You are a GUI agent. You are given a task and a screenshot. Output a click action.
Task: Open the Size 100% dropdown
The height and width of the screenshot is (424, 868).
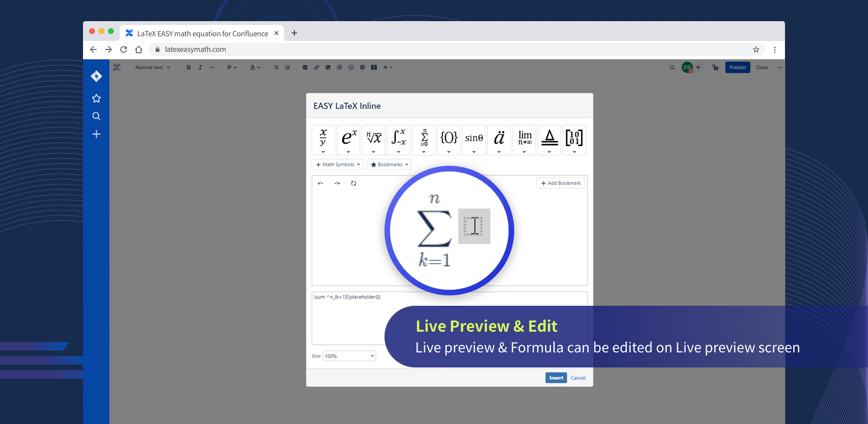click(349, 356)
